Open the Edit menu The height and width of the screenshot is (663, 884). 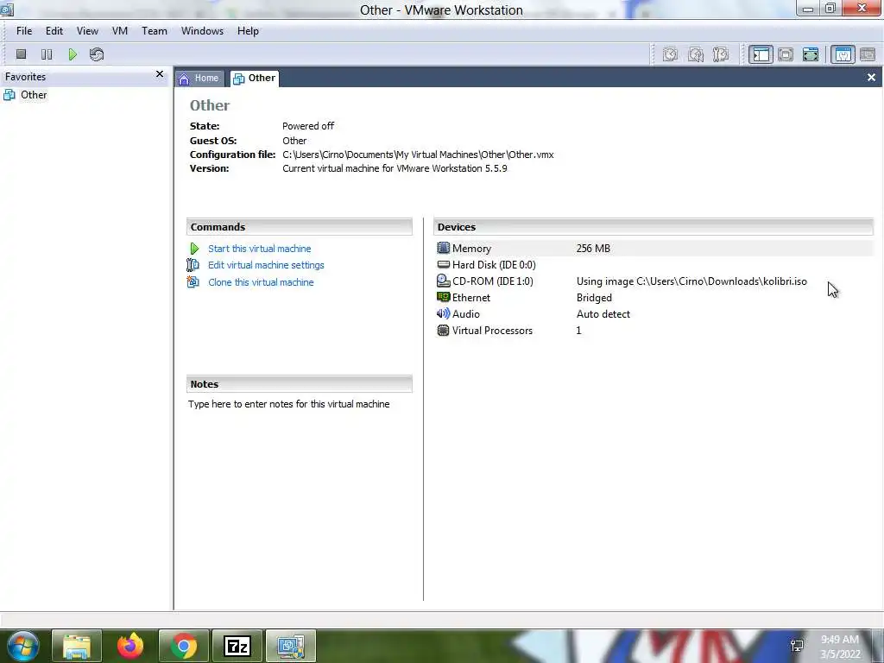pyautogui.click(x=54, y=31)
